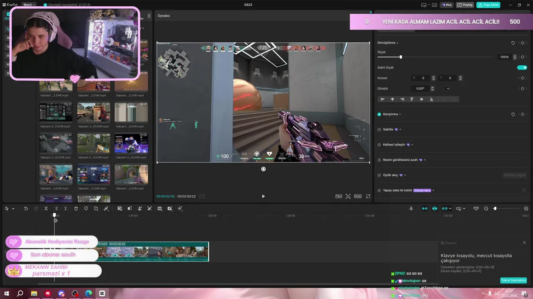This screenshot has width=533, height=299.
Task: Toggle the Sabit ölçek switch off
Action: coord(522,67)
